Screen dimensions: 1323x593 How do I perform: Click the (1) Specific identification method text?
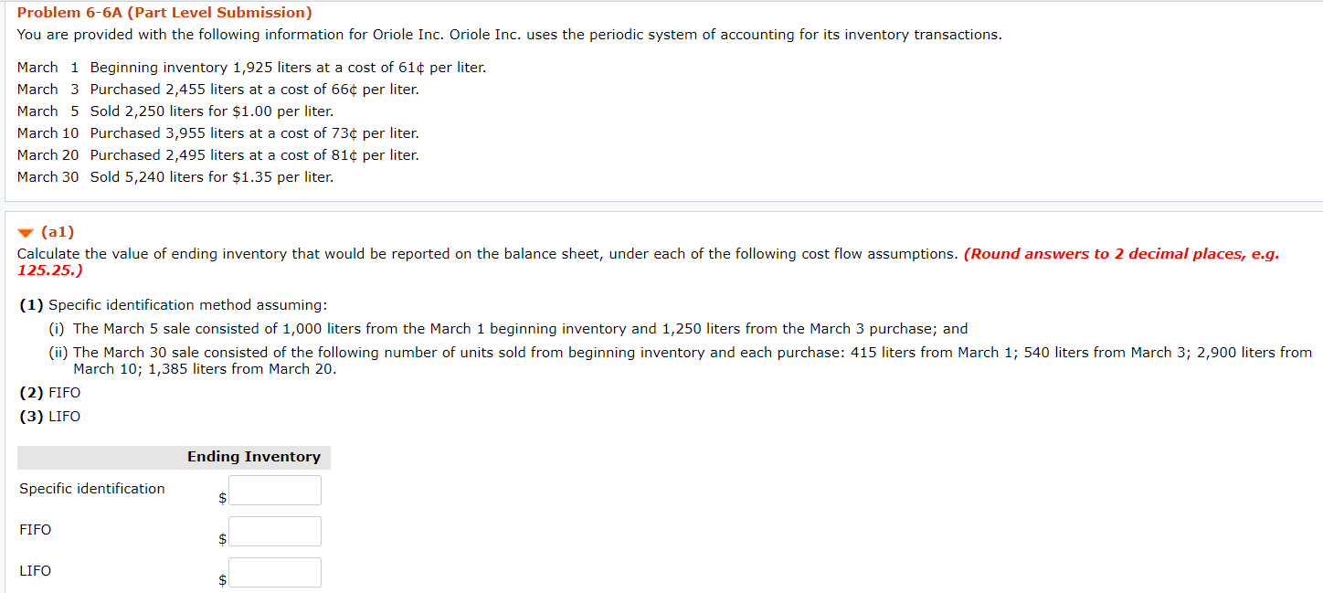[x=174, y=304]
